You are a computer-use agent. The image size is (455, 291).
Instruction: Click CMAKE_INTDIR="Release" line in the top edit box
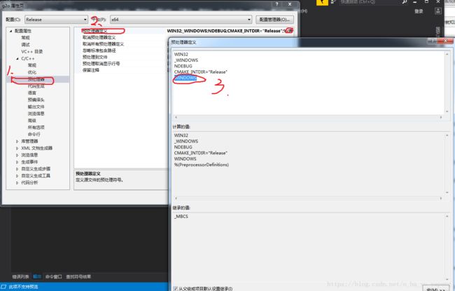point(200,72)
